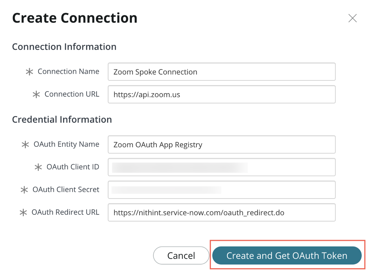Select the OAuth Redirect URL label
This screenshot has height=277, width=377.
click(x=65, y=212)
